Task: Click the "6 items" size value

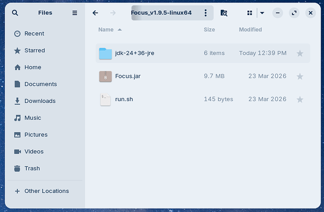Action: [214, 53]
